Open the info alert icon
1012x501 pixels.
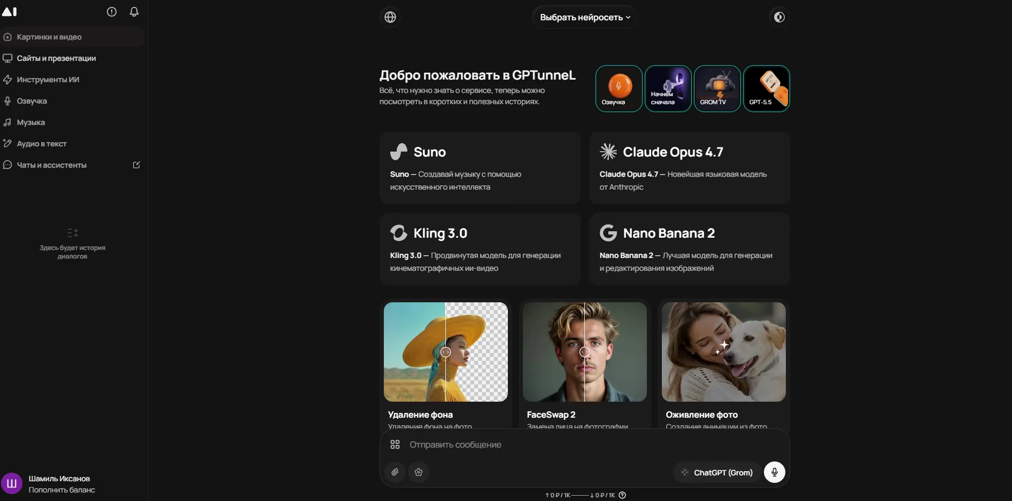[x=112, y=12]
